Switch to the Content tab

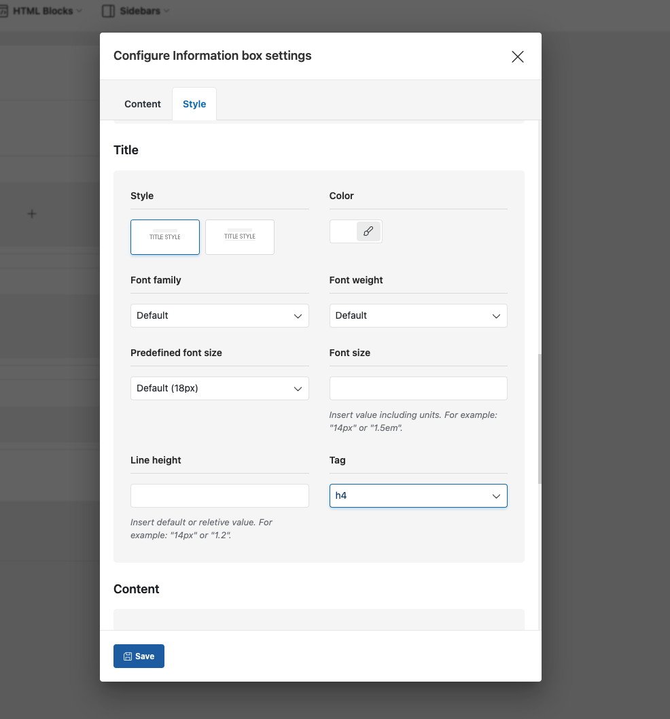click(143, 104)
